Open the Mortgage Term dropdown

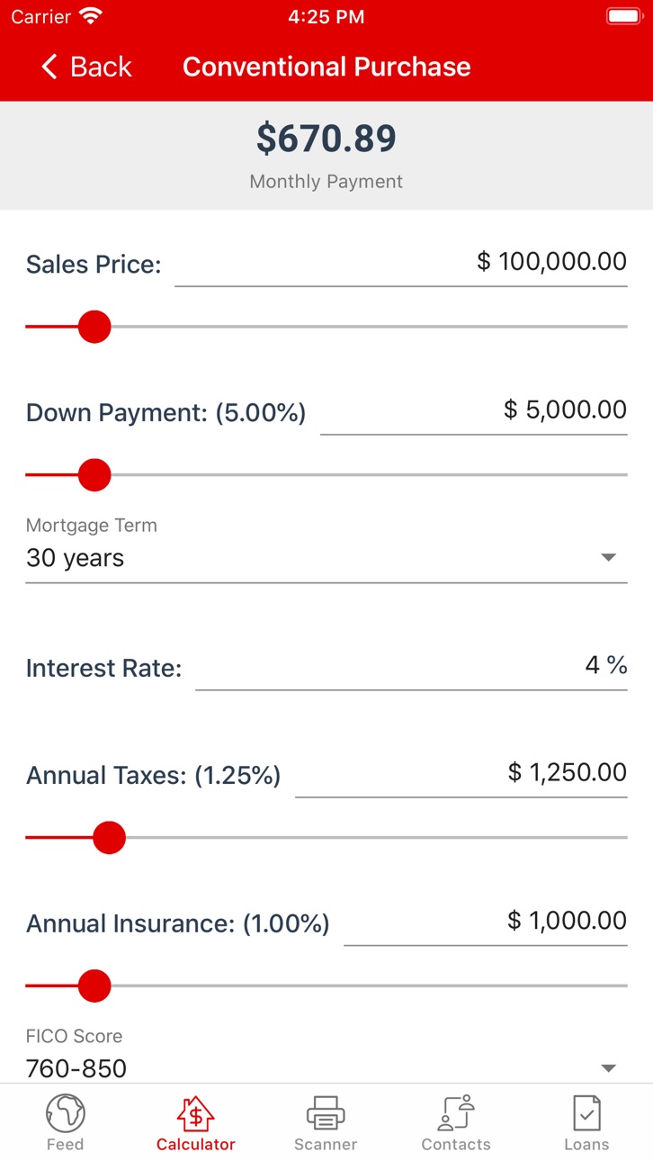point(326,547)
